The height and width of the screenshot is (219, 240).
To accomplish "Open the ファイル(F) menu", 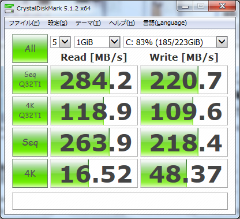I will click(x=24, y=23).
